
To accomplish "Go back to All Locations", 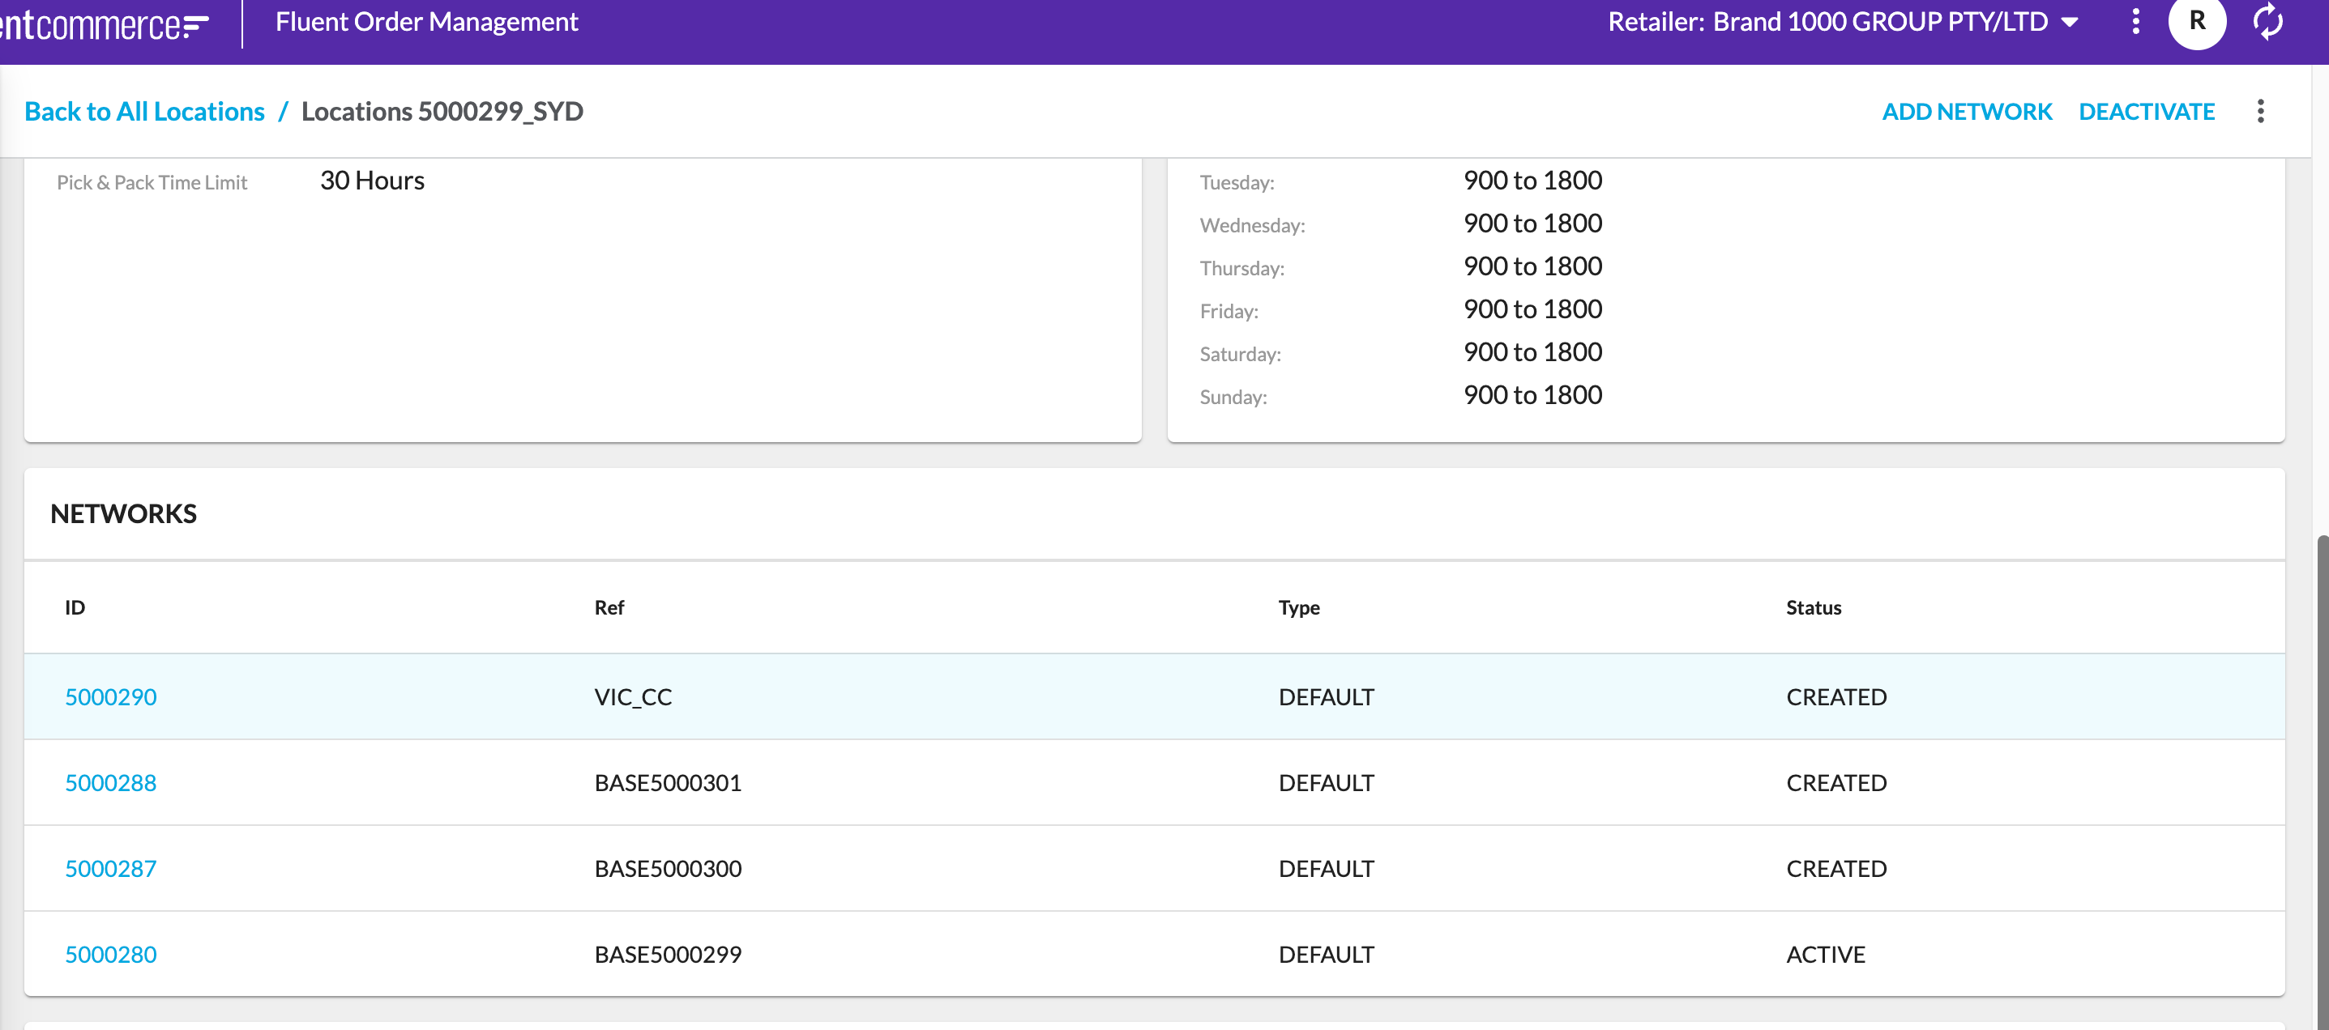I will pyautogui.click(x=145, y=111).
